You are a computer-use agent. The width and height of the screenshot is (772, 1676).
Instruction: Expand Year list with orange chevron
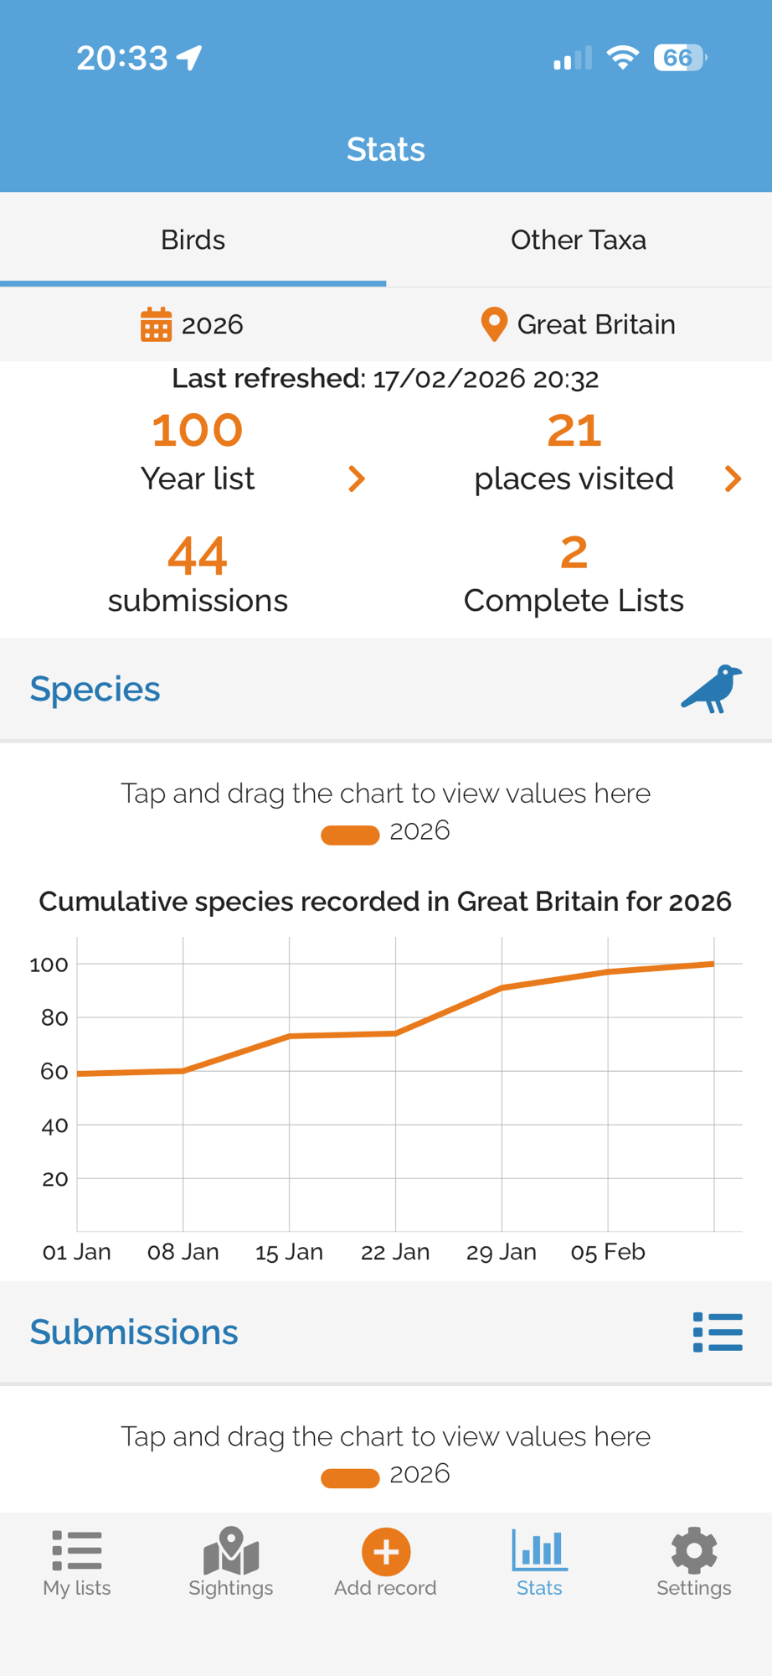357,478
